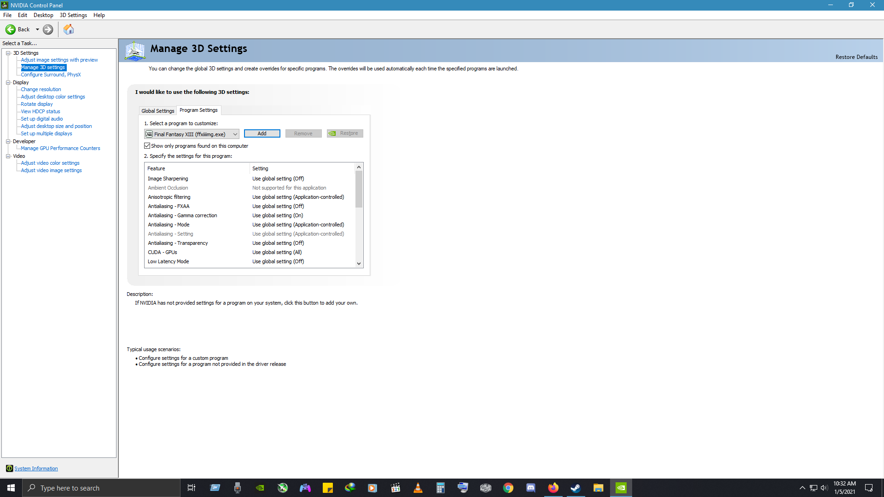Open Steam from the taskbar
Viewport: 884px width, 497px height.
576,488
